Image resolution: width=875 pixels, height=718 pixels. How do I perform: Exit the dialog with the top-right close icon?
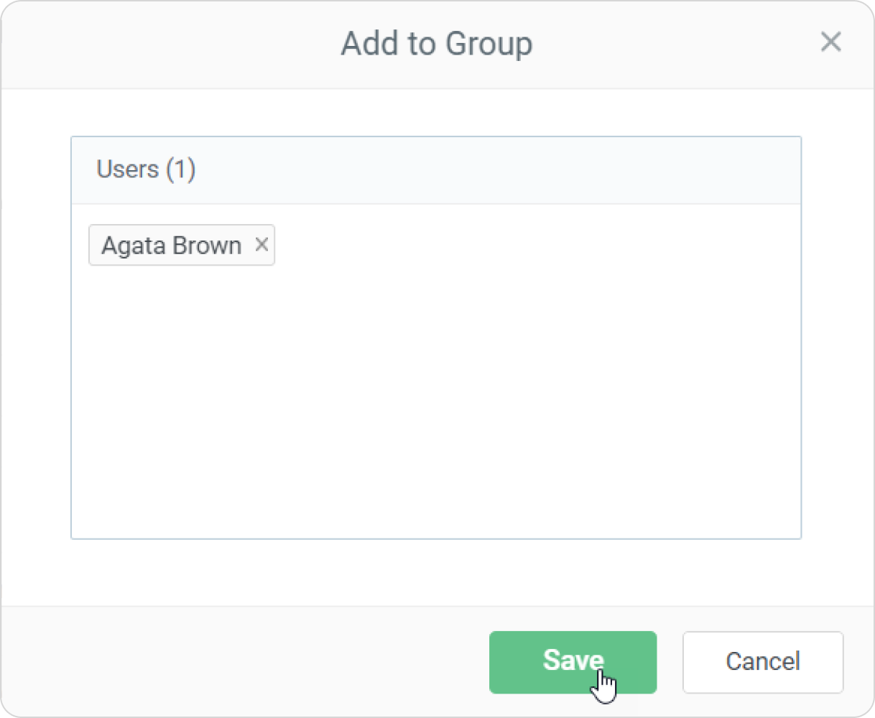tap(830, 42)
